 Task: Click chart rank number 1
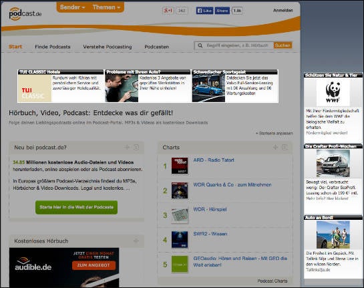(x=165, y=166)
